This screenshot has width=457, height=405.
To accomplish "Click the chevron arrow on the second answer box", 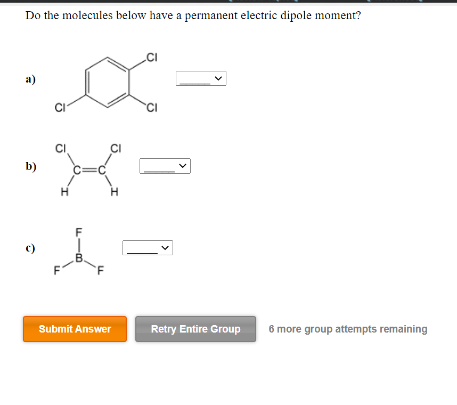I will pos(182,166).
